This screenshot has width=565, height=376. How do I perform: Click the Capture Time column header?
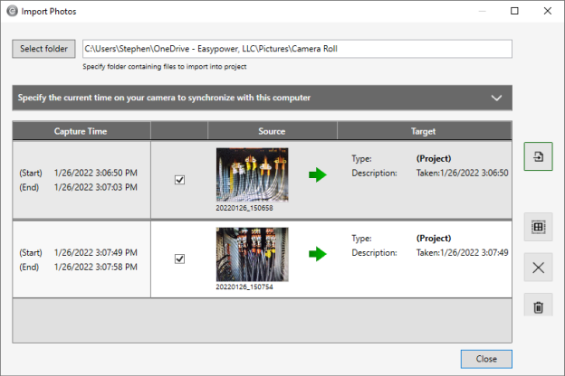point(81,131)
